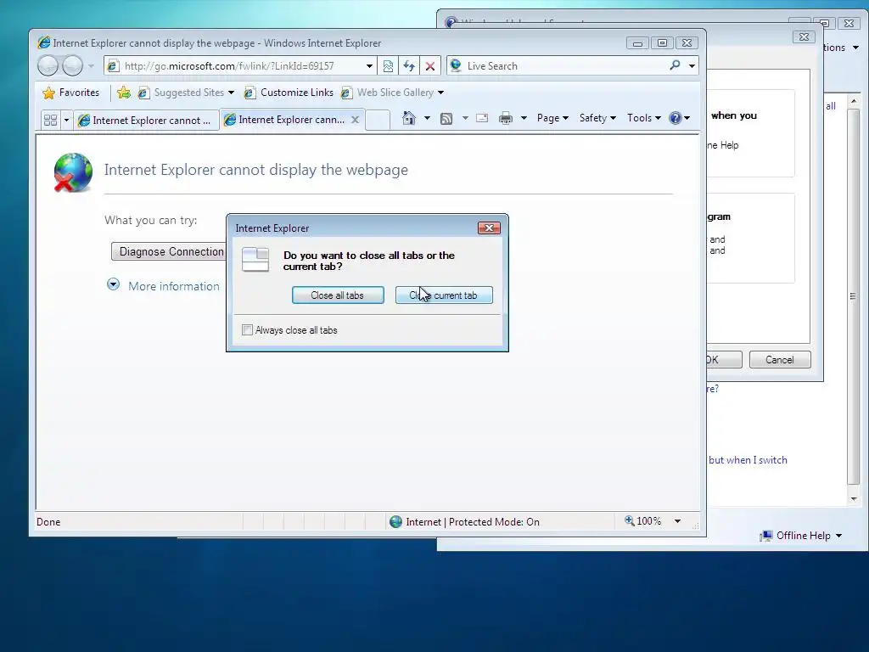Click the Home icon in command bar

[409, 118]
